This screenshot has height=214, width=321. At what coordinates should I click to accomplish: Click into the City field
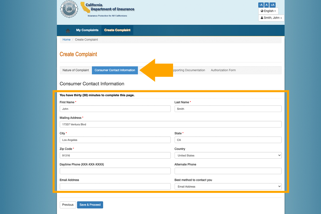[115, 140]
